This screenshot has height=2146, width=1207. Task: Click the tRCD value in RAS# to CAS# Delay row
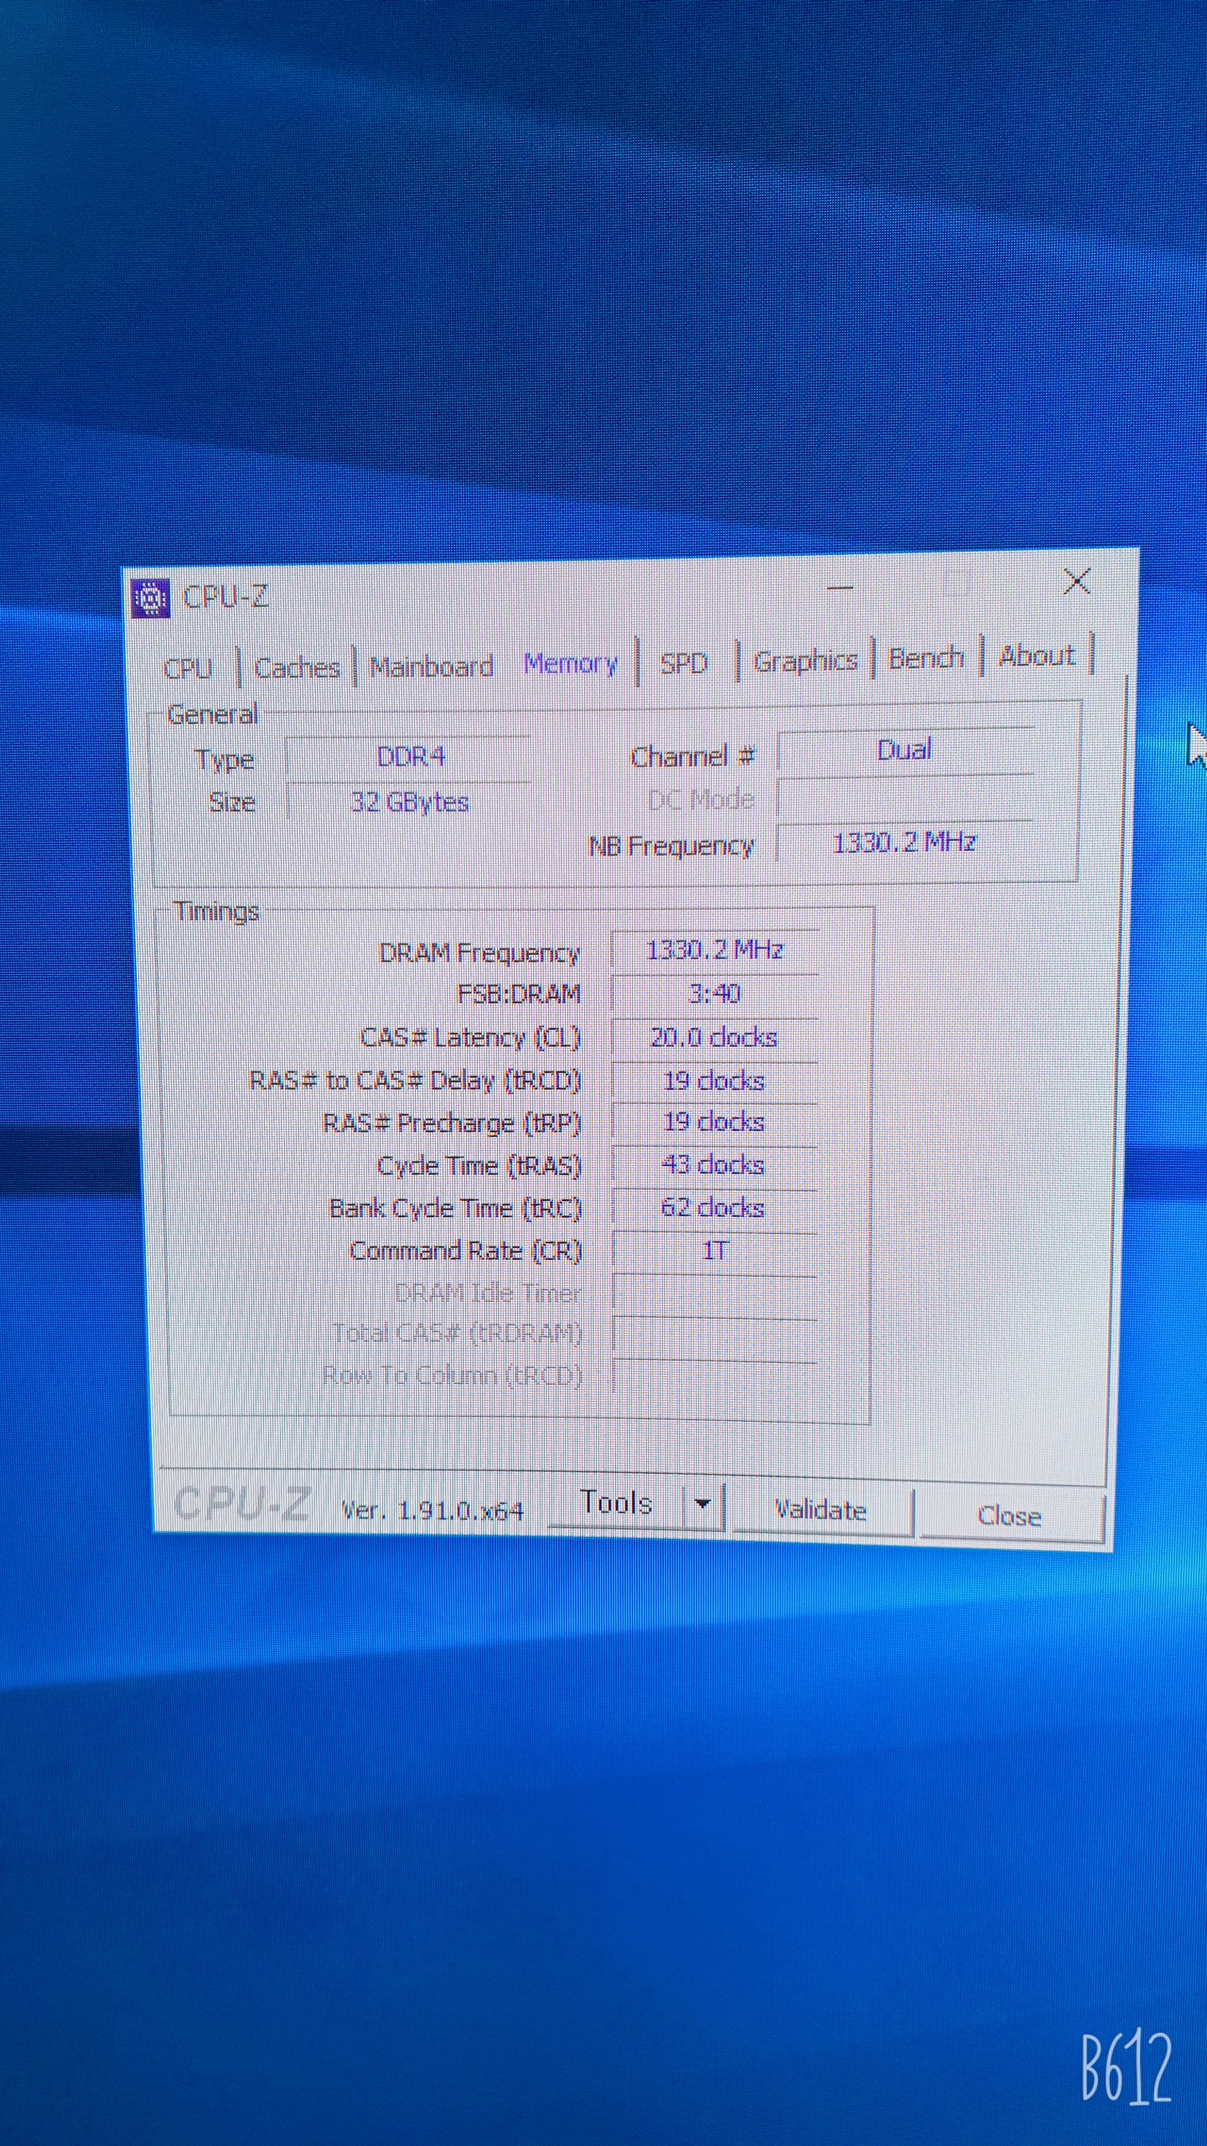[x=715, y=1081]
